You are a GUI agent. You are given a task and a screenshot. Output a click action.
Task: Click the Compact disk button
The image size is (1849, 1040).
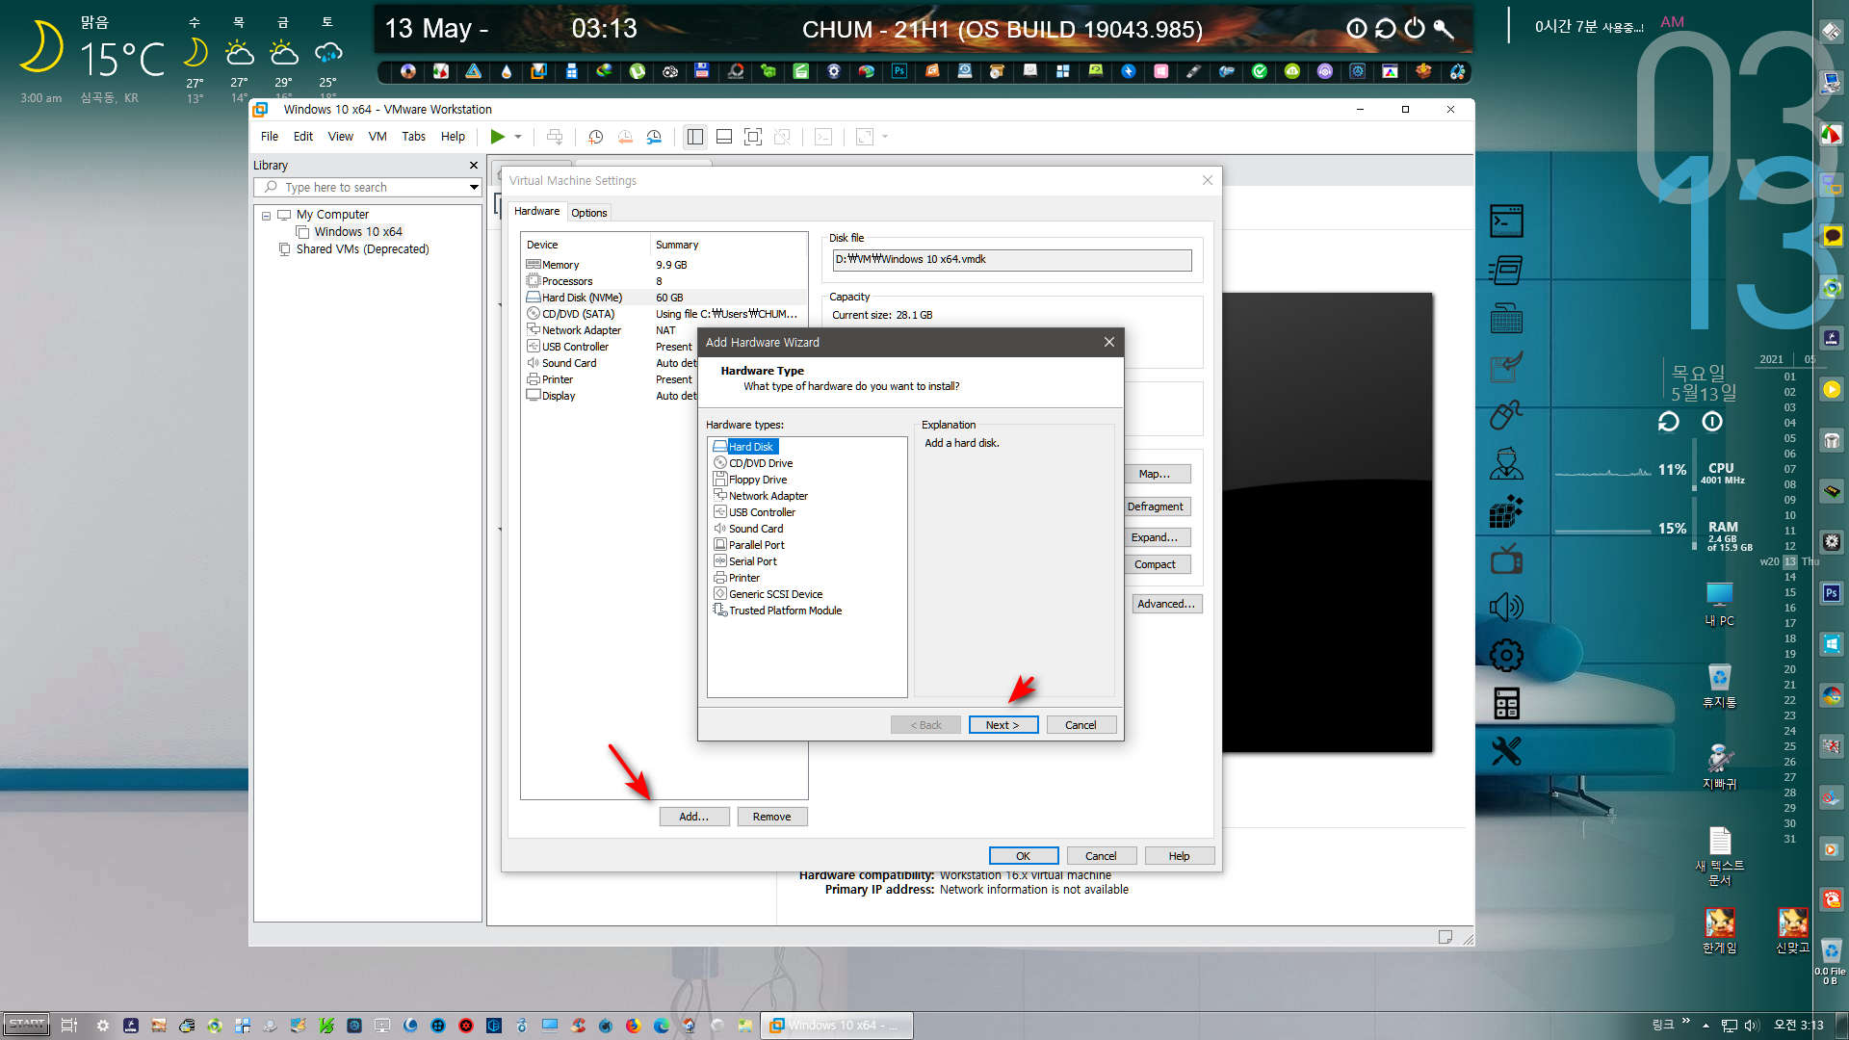(1156, 564)
